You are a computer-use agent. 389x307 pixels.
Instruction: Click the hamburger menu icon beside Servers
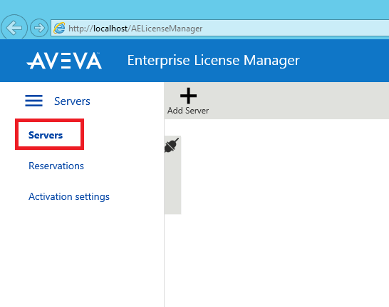(x=33, y=101)
